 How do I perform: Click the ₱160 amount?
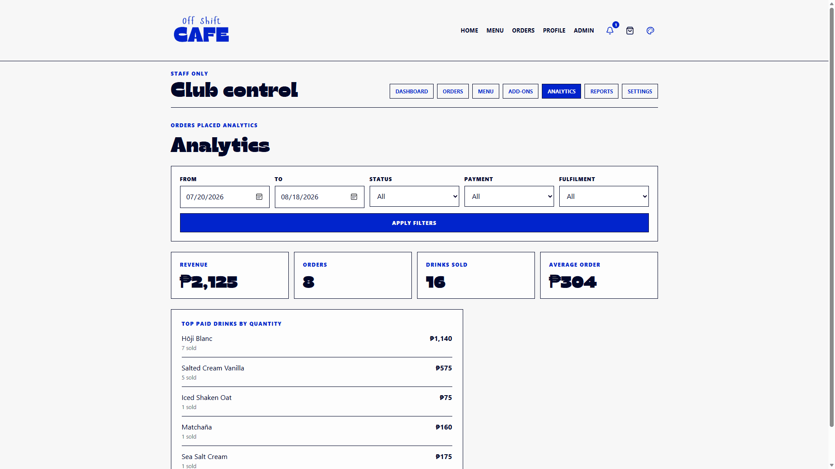[x=444, y=427]
